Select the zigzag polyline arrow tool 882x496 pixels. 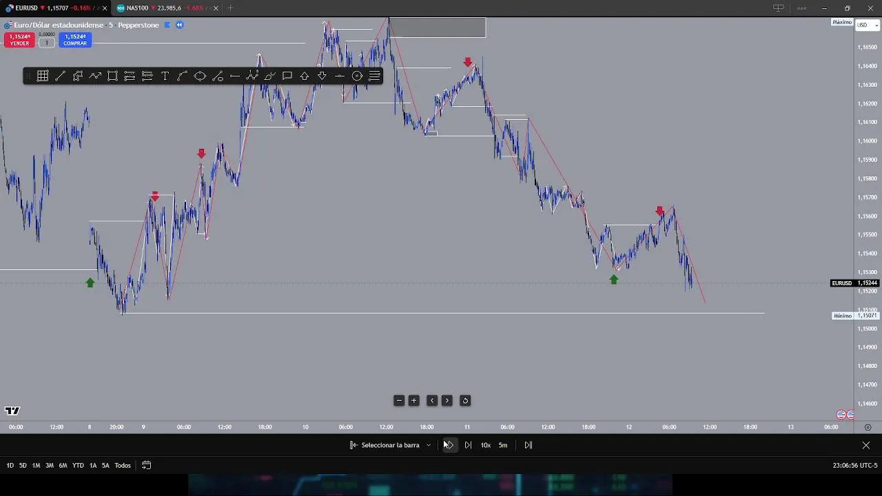(x=95, y=76)
